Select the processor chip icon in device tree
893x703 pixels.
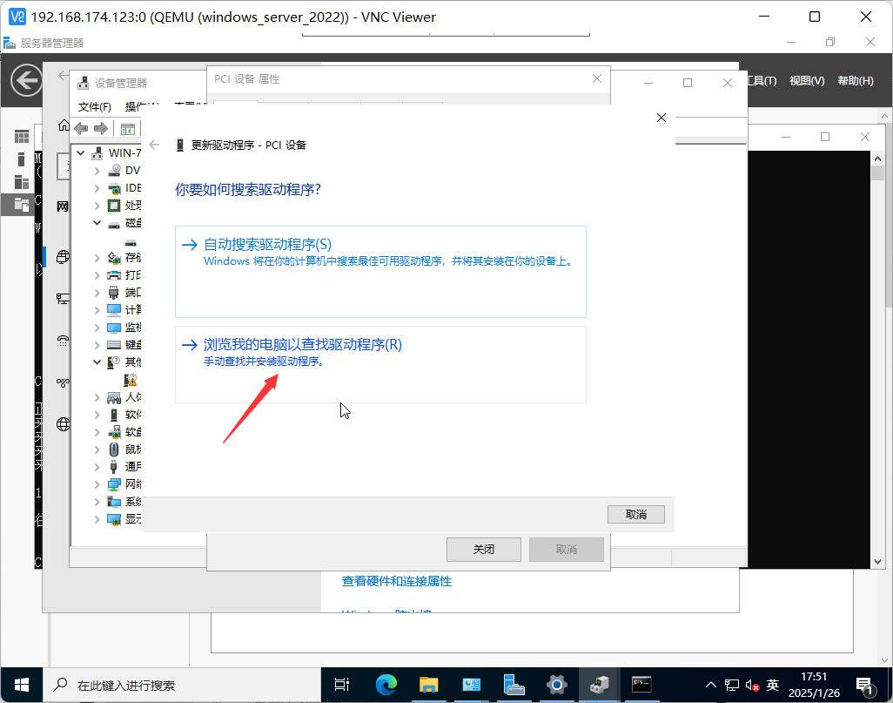115,206
